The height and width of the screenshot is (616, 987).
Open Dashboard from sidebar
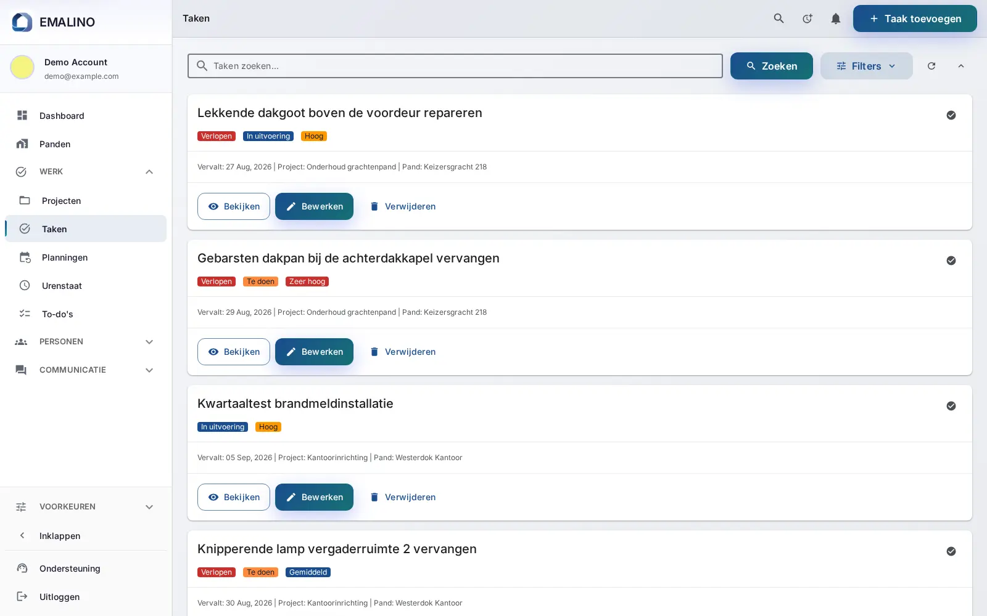pos(86,116)
